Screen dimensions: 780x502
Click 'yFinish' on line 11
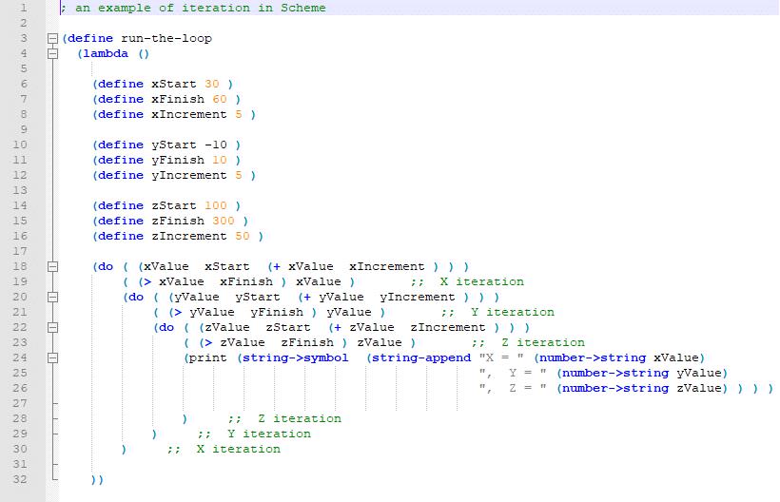178,160
